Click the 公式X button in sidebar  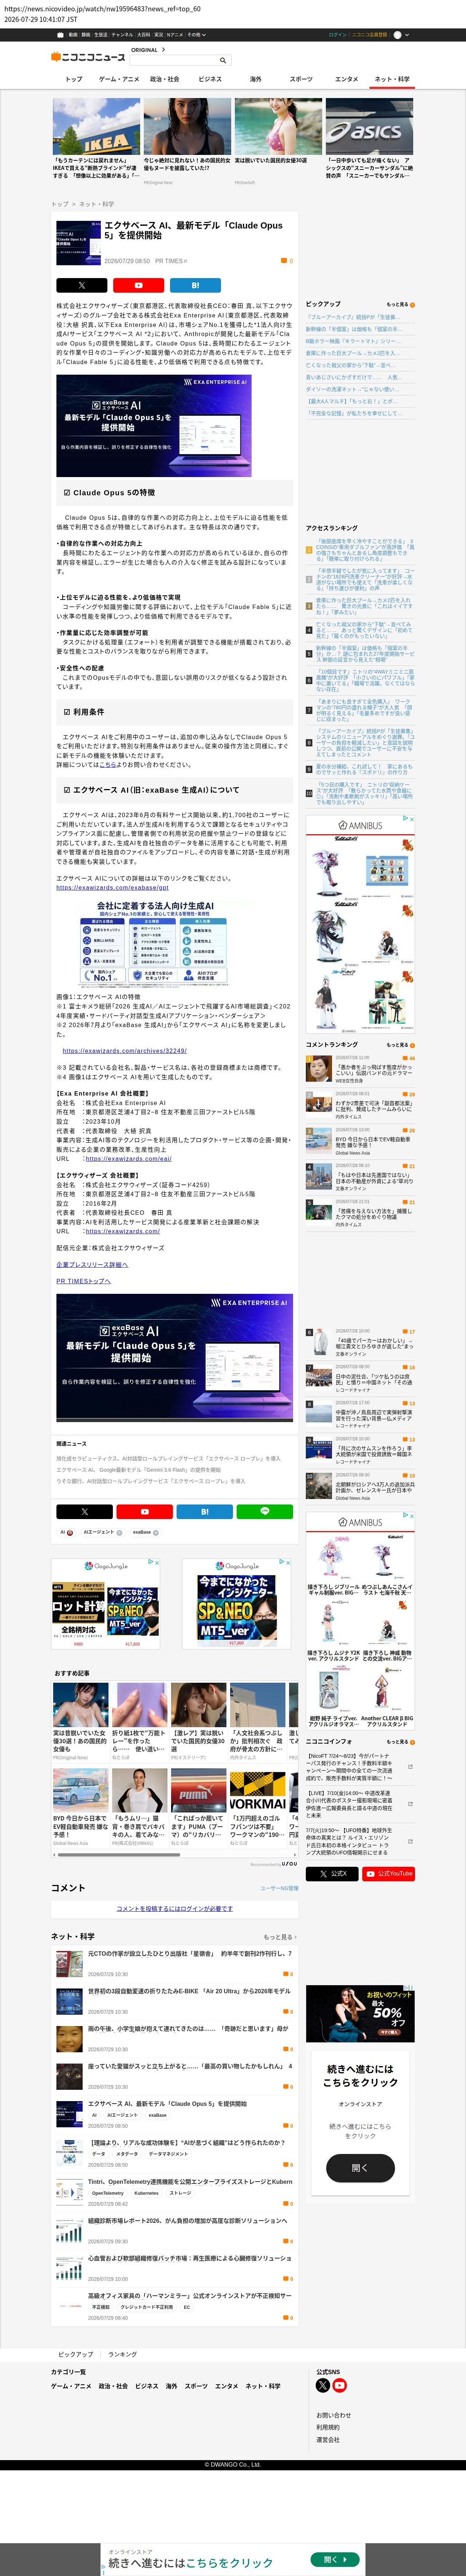pyautogui.click(x=332, y=1874)
